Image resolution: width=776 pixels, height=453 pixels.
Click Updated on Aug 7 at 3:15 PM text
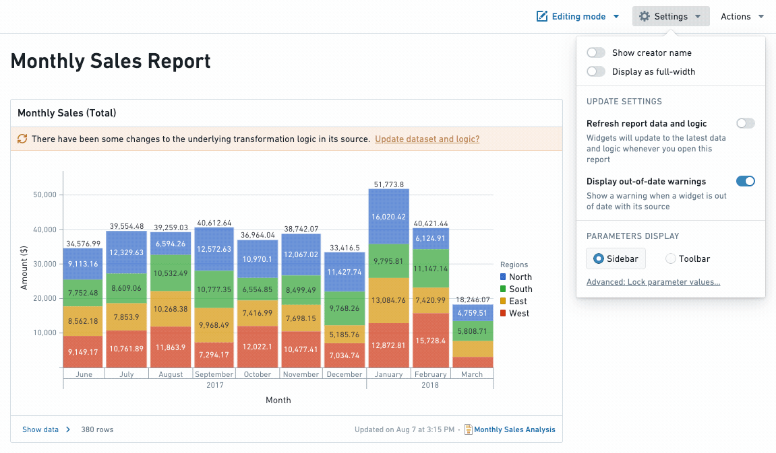pyautogui.click(x=405, y=429)
